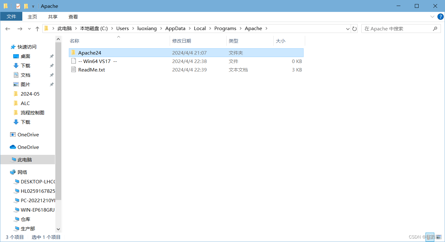Open network computer PC-20221210Y
445x242 pixels.
point(38,200)
